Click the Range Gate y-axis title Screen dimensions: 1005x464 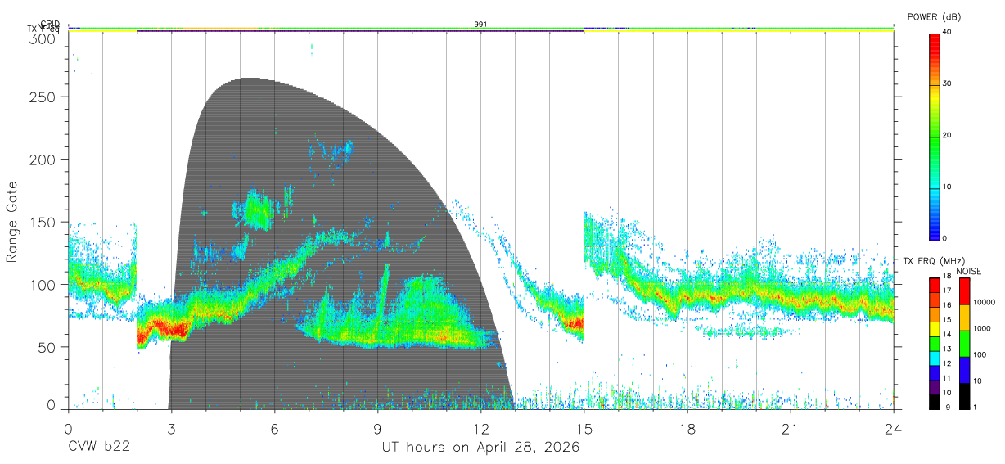point(12,223)
